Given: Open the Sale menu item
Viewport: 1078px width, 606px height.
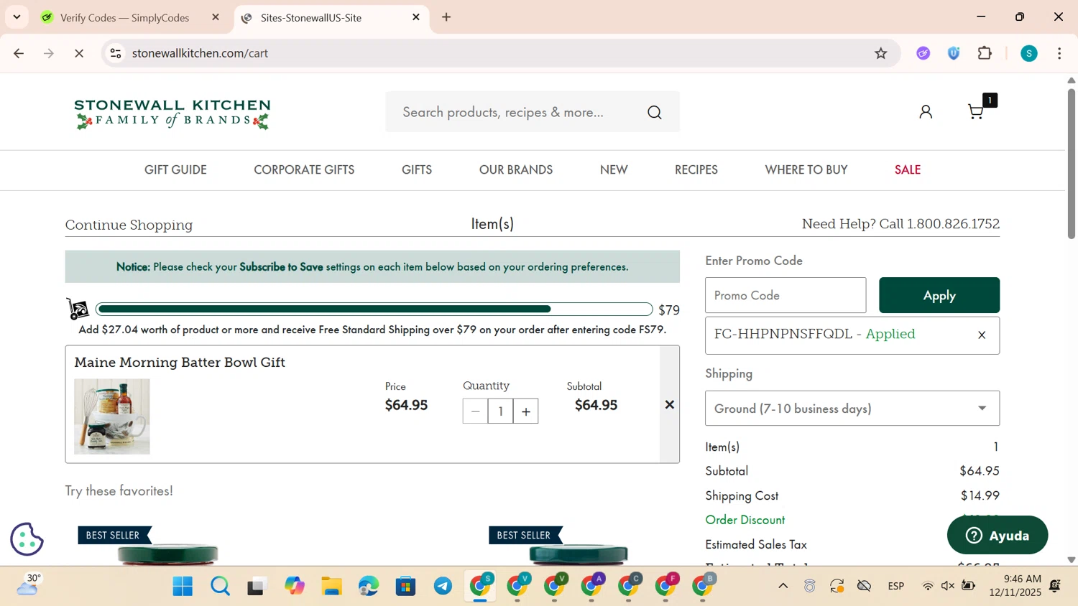Looking at the screenshot, I should pos(908,170).
